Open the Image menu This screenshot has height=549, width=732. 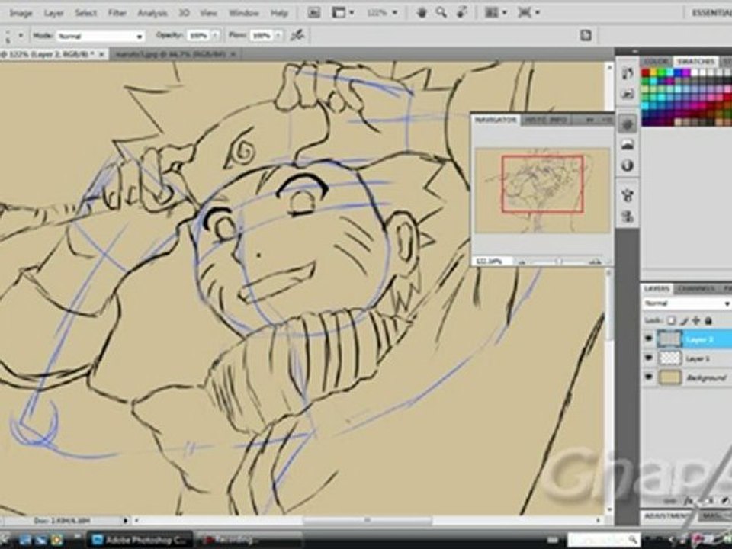tap(21, 13)
